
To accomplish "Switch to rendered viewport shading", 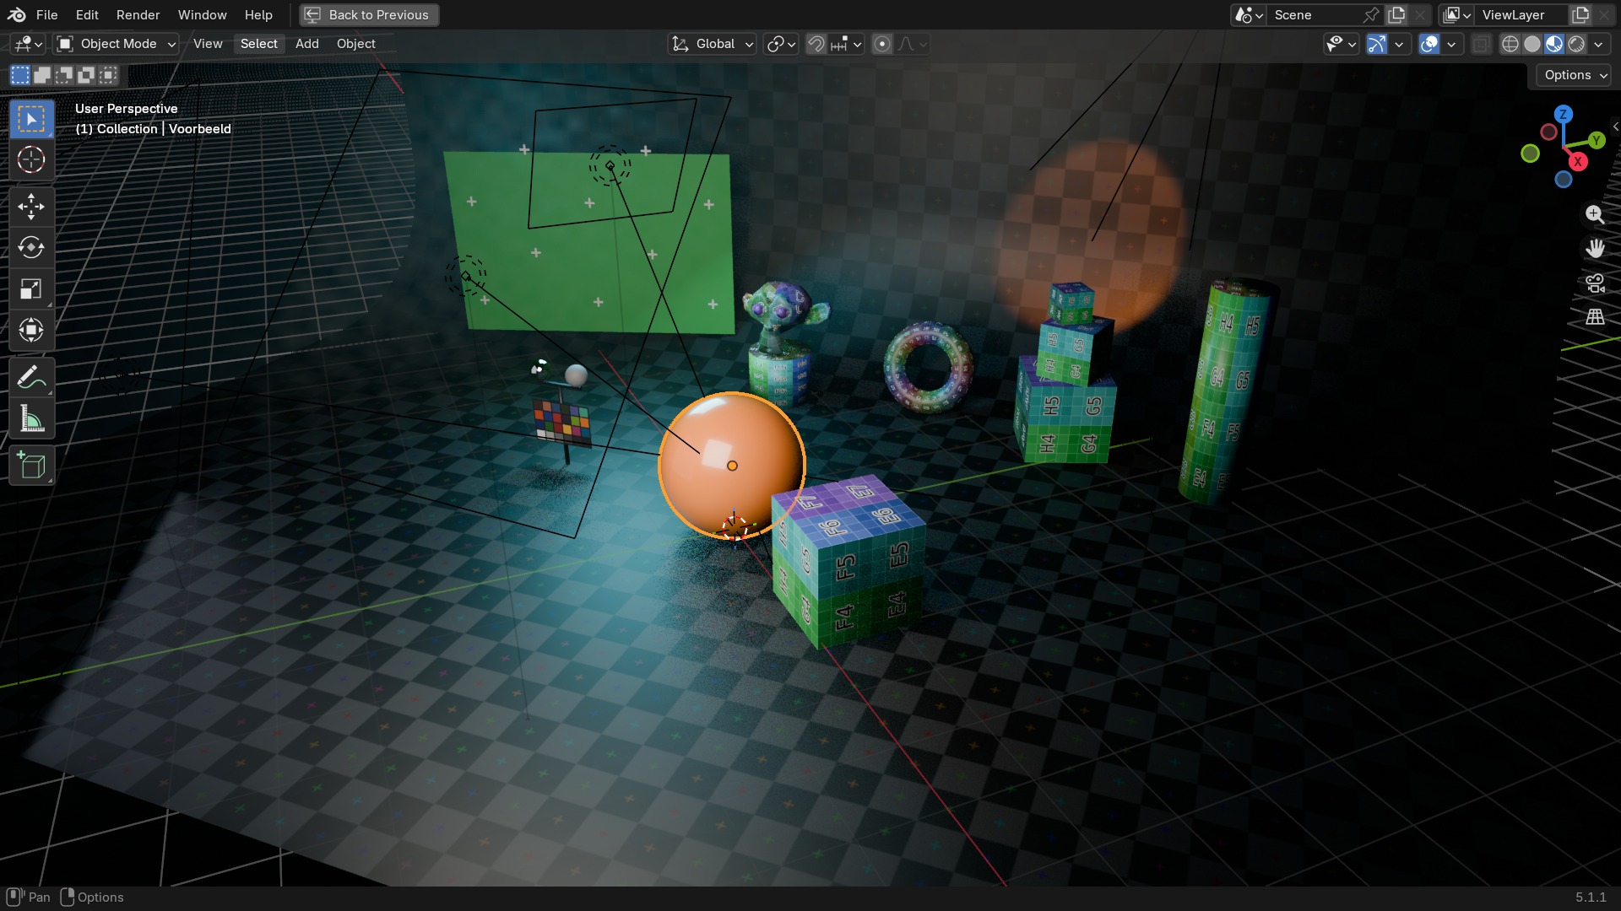I will point(1576,44).
